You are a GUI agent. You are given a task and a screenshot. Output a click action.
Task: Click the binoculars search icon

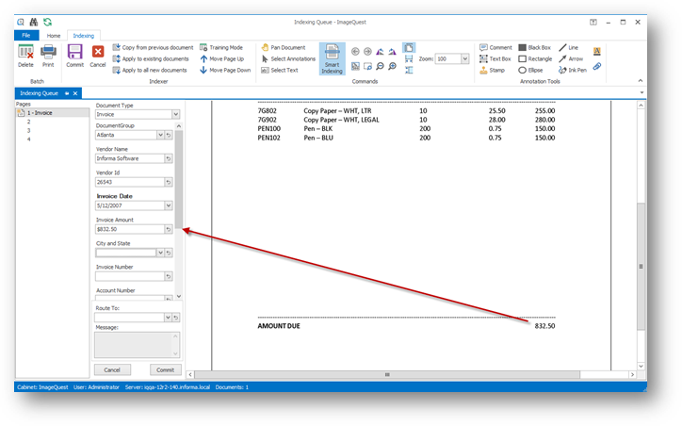coord(34,22)
